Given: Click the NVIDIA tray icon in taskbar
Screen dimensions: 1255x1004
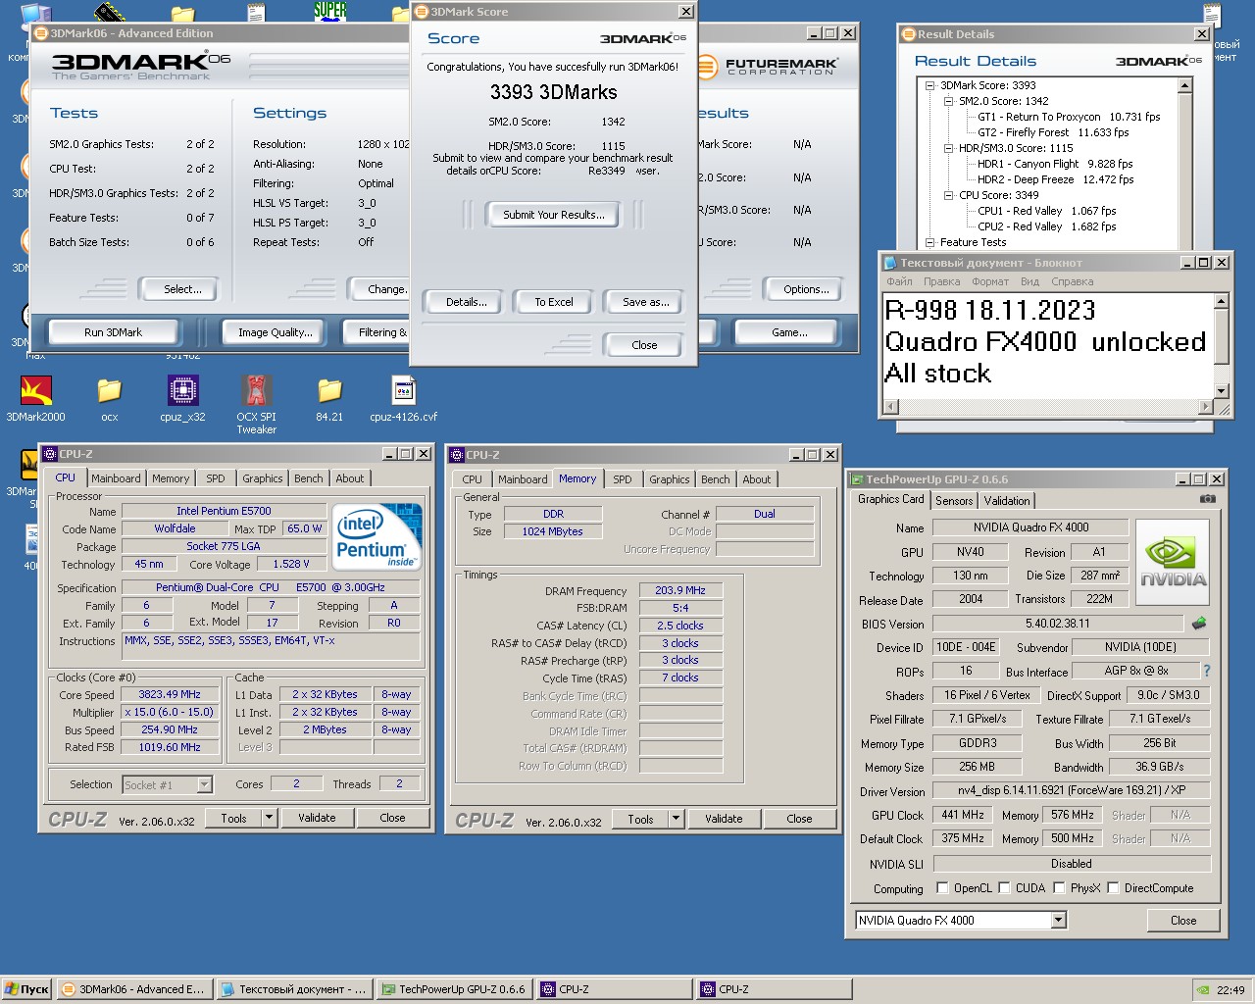Looking at the screenshot, I should [x=1203, y=989].
